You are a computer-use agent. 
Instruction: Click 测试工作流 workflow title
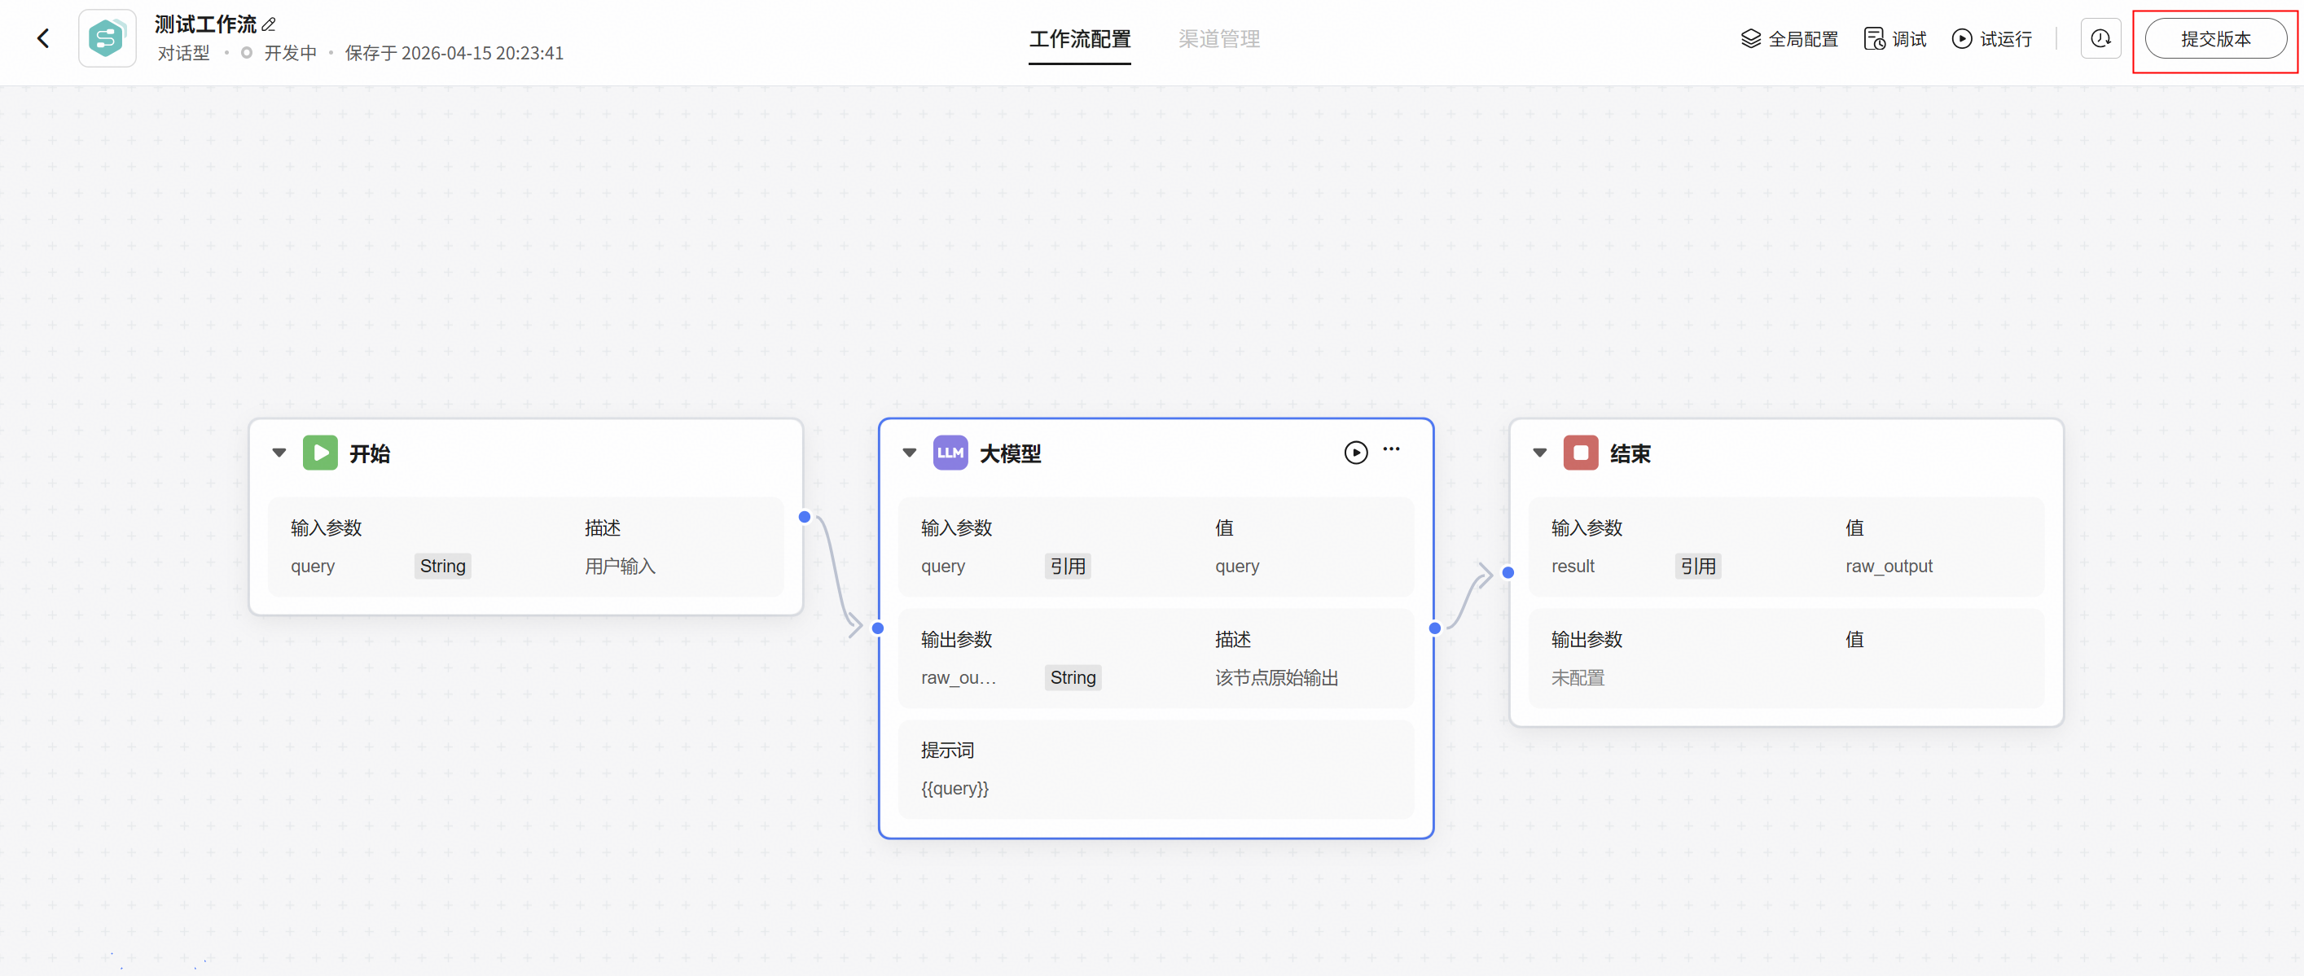click(204, 24)
